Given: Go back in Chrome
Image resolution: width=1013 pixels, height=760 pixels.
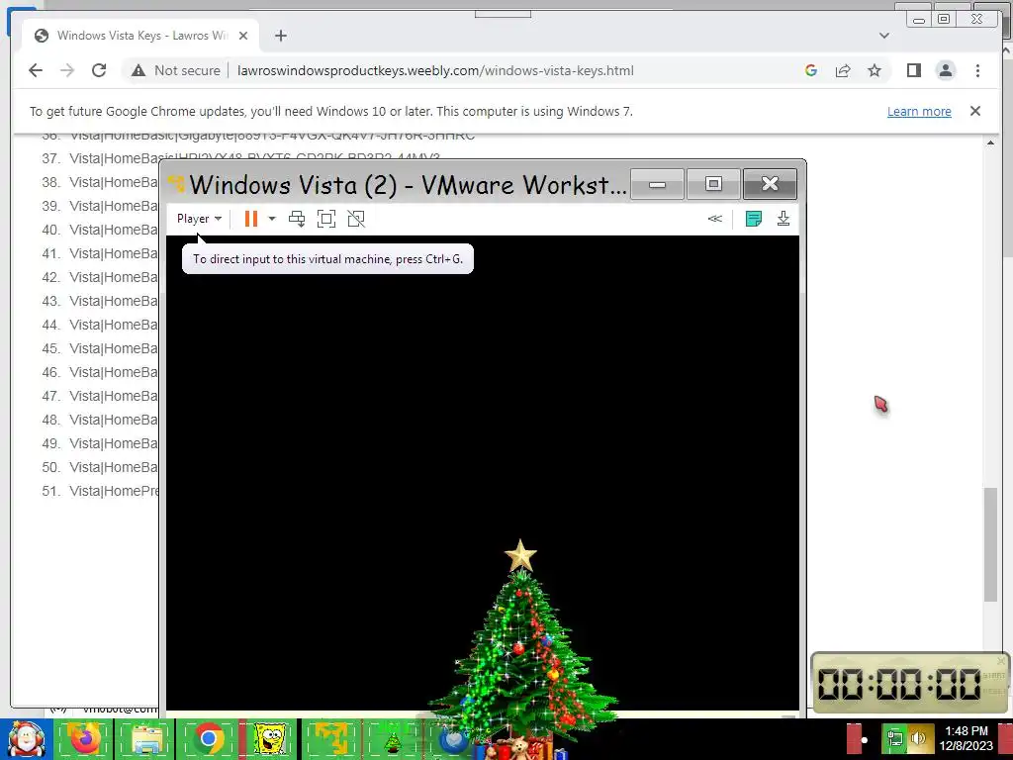Looking at the screenshot, I should (x=36, y=70).
